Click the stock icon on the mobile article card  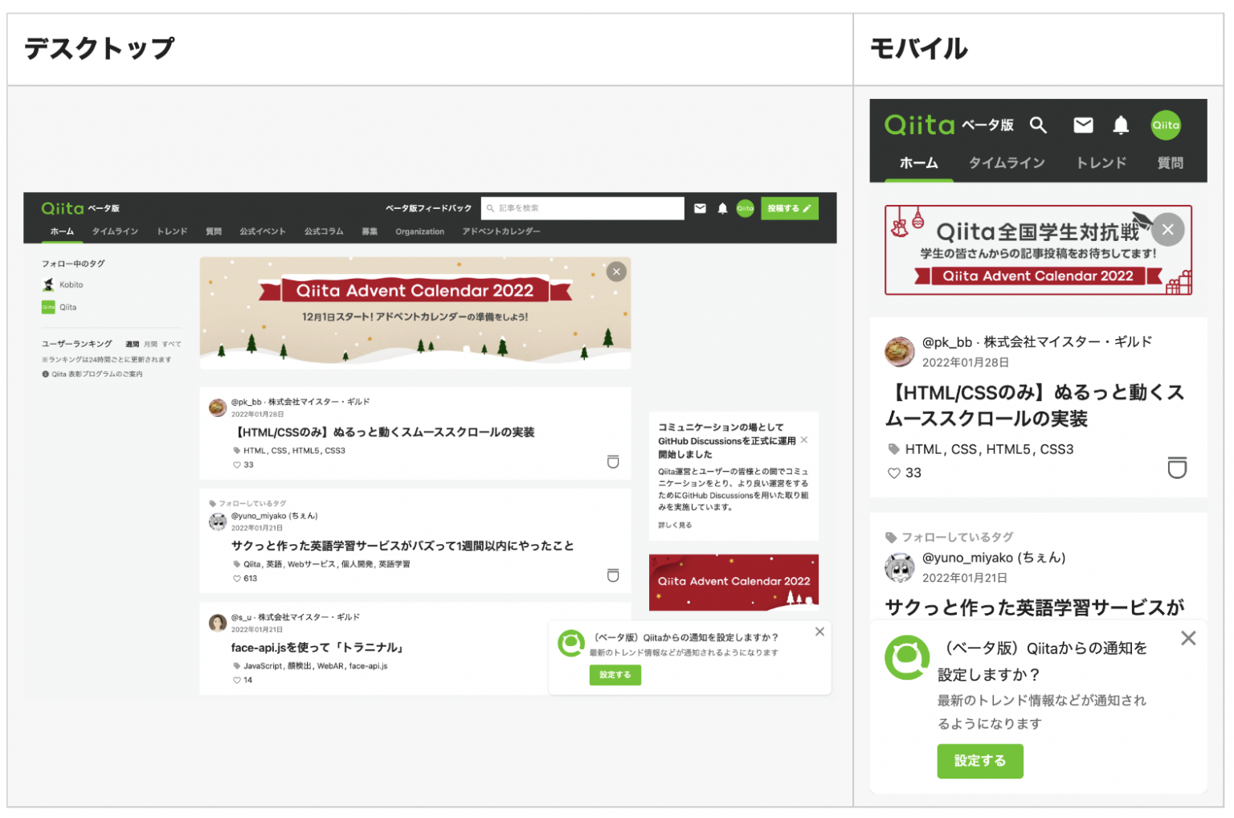point(1177,468)
